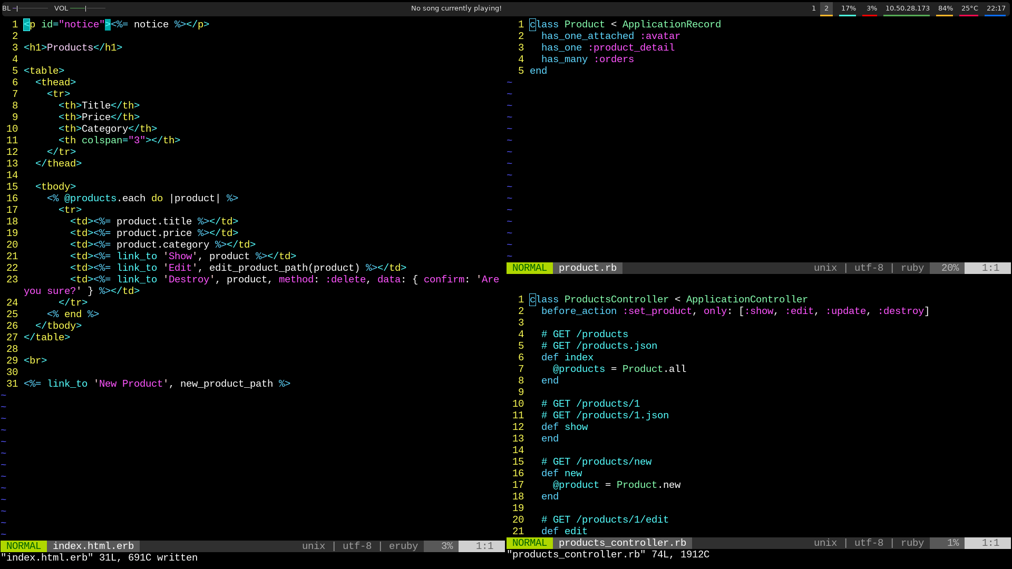Switch to workspace 1 in status bar

point(813,8)
